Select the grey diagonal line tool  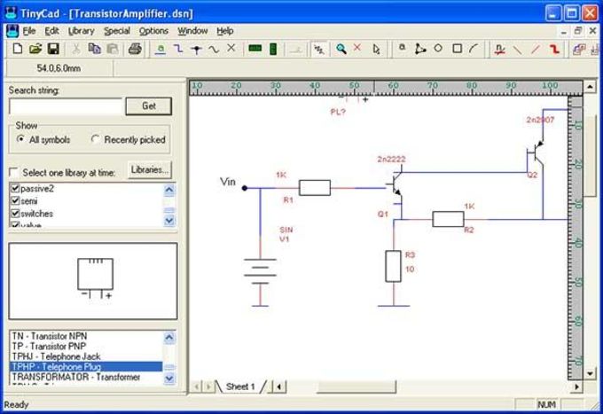[518, 49]
